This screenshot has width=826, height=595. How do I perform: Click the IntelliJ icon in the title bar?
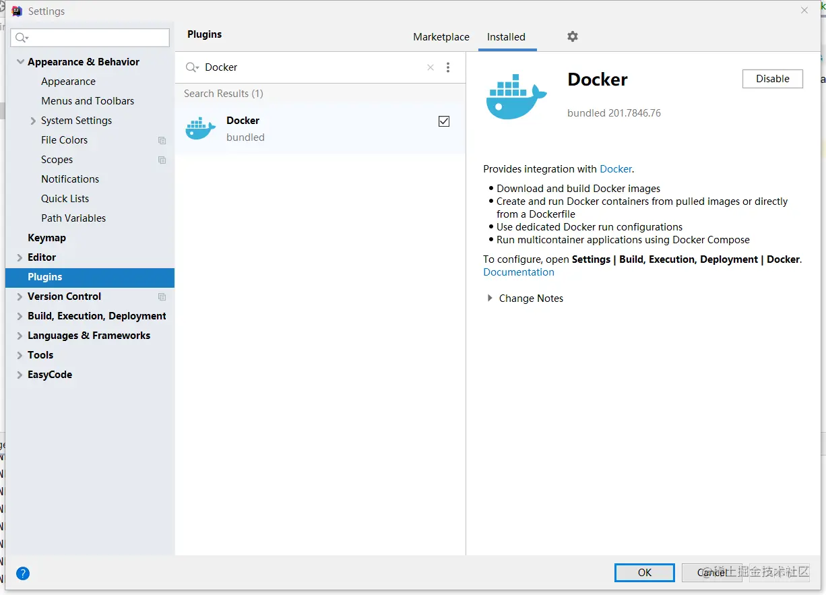(x=17, y=11)
